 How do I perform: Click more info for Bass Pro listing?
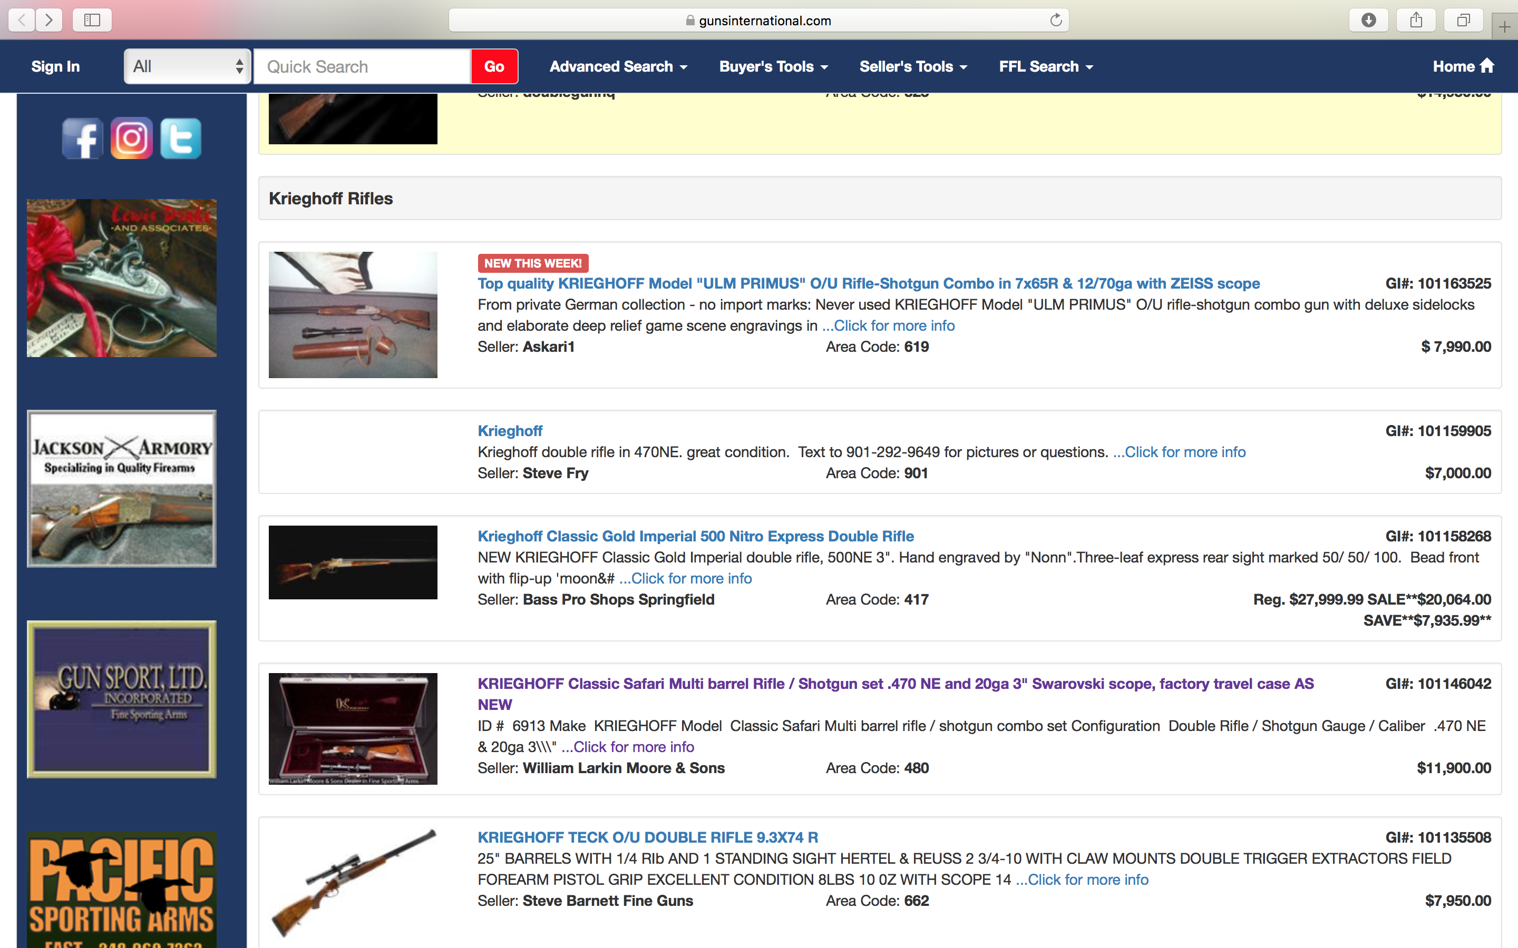pyautogui.click(x=686, y=578)
